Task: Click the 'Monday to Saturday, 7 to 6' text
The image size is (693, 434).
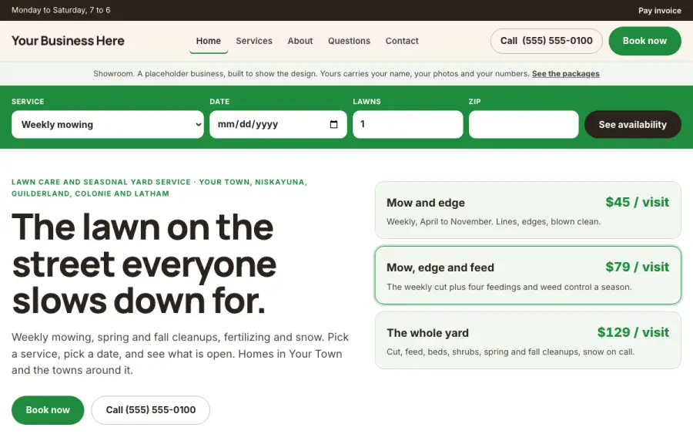Action: (61, 10)
